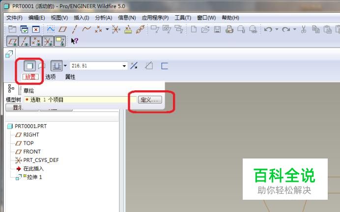Viewport: 340px width, 212px height.
Task: Click the flip depth direction icon
Action: pyautogui.click(x=134, y=66)
